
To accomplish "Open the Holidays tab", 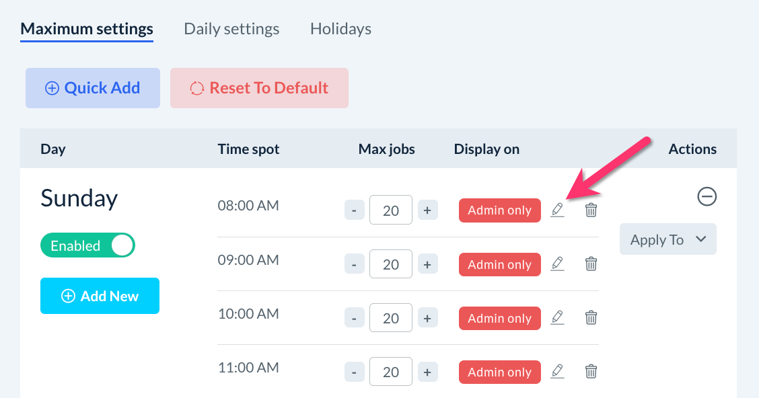I will [x=340, y=29].
